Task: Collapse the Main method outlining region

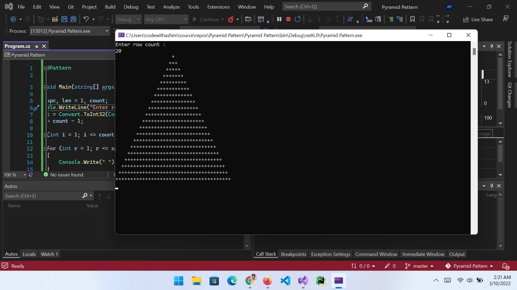Action: 46,87
